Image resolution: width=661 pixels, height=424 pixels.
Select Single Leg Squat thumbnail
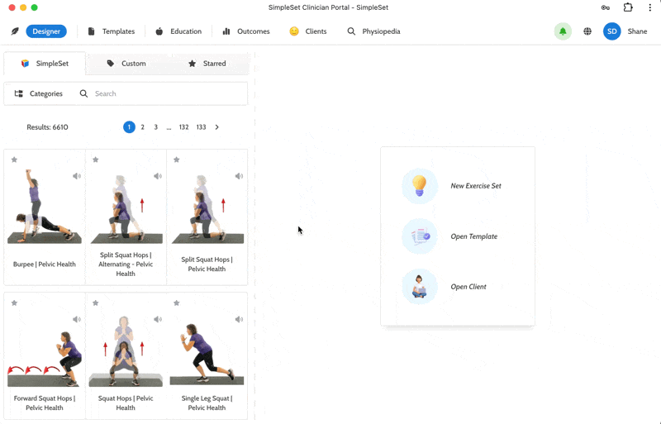(x=207, y=355)
